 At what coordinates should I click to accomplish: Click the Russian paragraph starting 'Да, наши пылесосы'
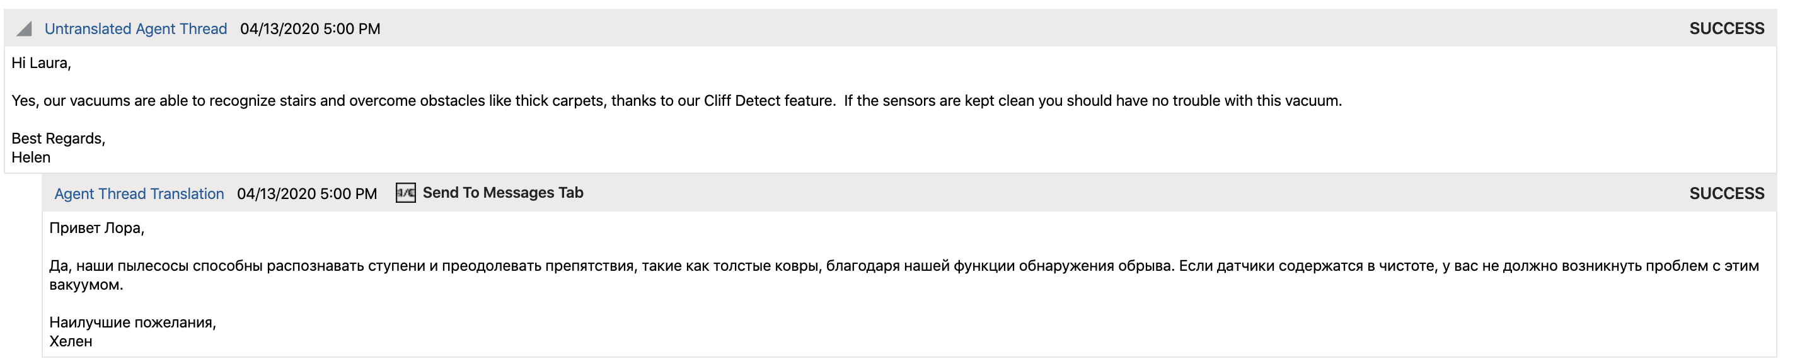tap(904, 275)
